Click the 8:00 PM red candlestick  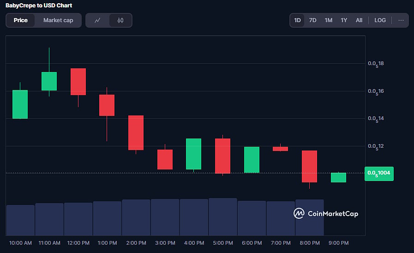309,166
